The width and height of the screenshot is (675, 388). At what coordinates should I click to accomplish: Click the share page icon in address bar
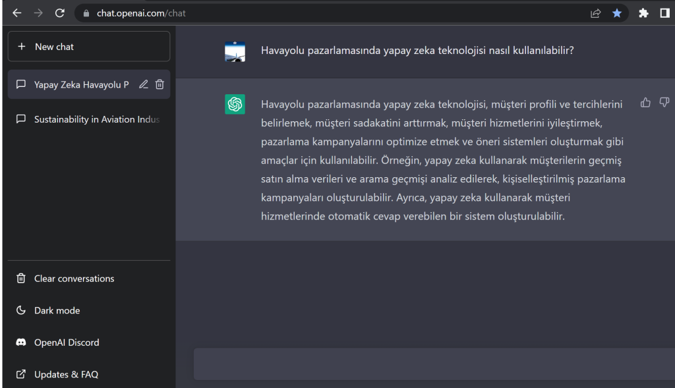coord(595,13)
